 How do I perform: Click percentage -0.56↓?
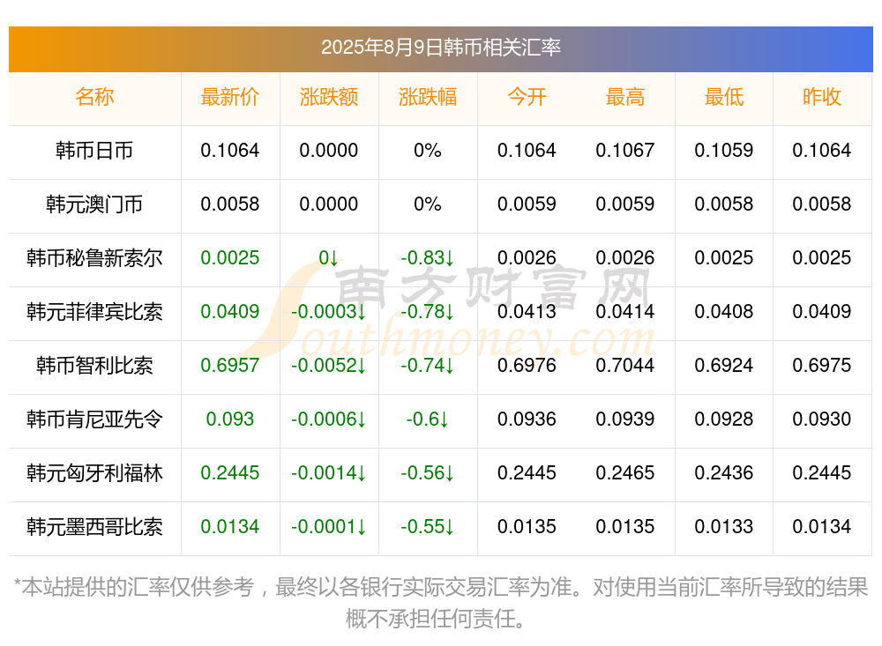coord(428,473)
